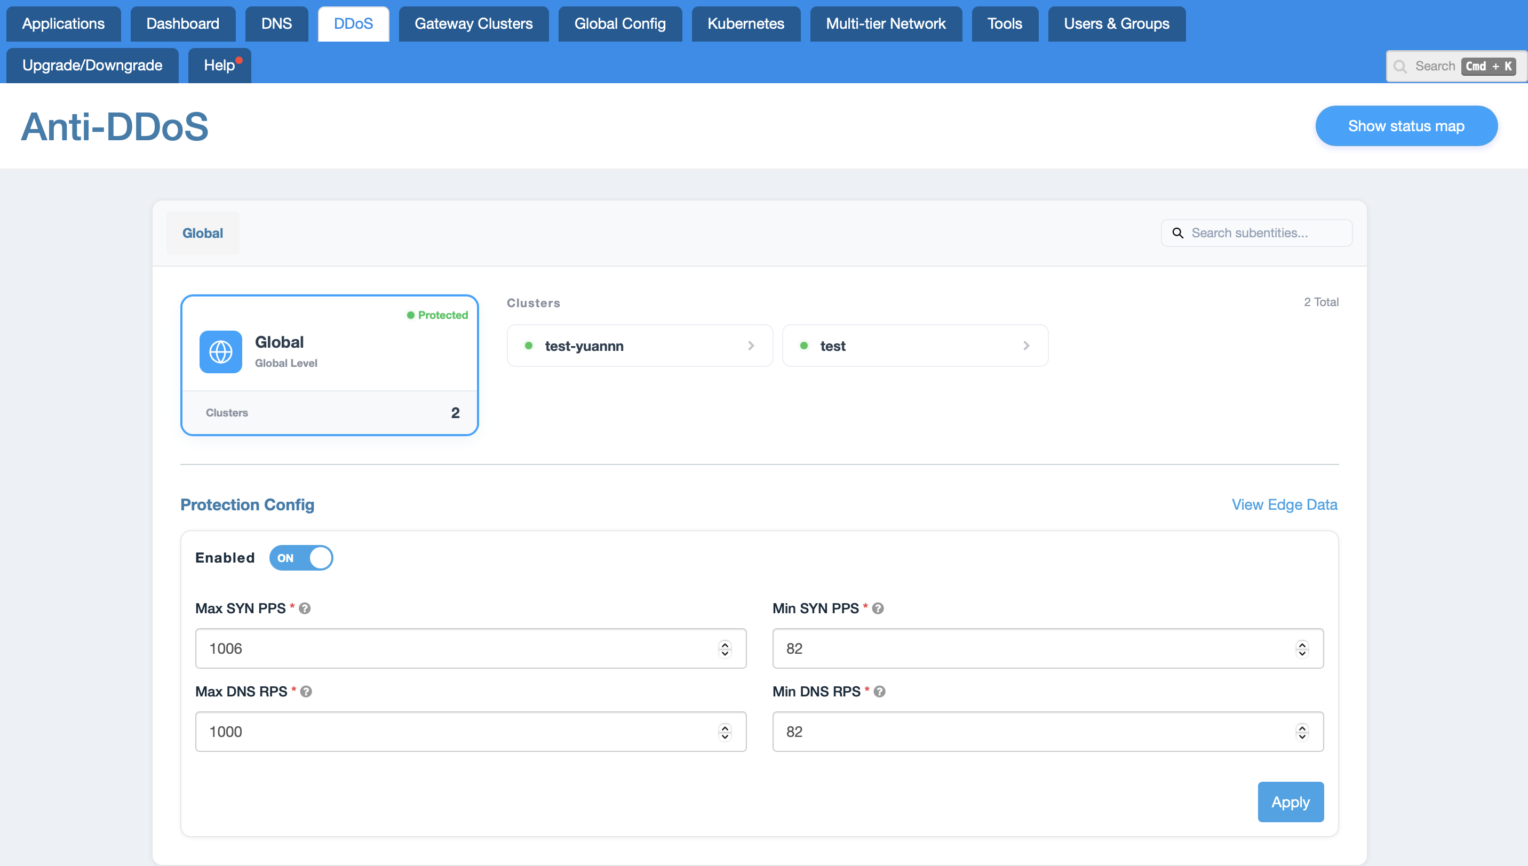Screen dimensions: 1528x866
Task: Click the help icon beside Max SYN PPS
Action: click(x=305, y=608)
